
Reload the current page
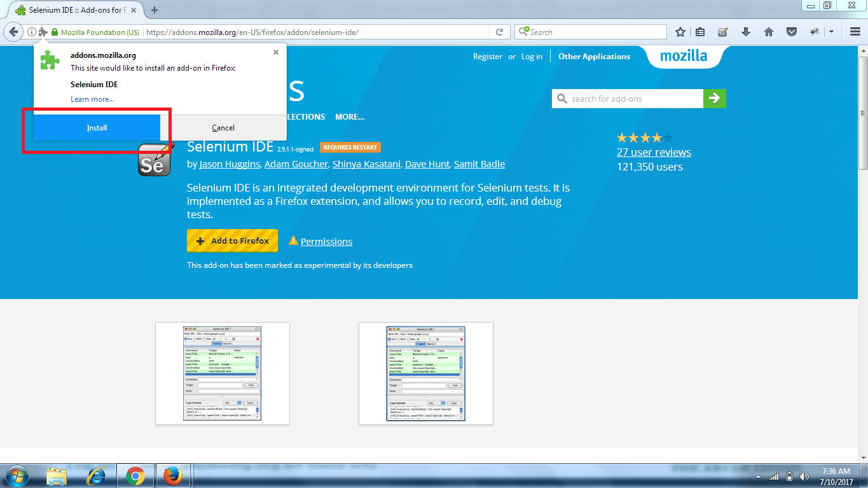click(500, 32)
